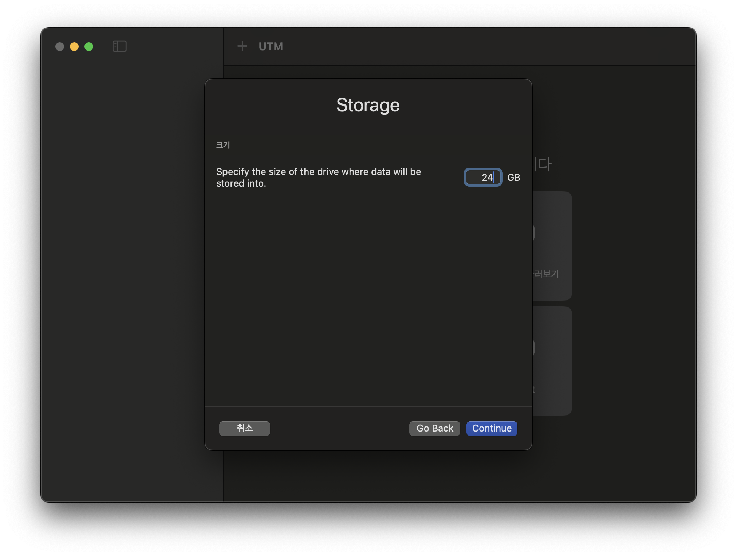
Task: Click the partially hidden 니다 heading text
Action: click(543, 164)
